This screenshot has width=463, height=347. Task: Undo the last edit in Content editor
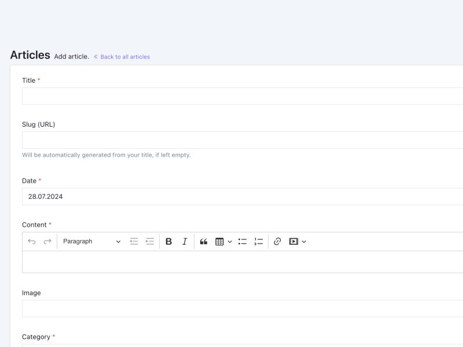[x=32, y=242]
